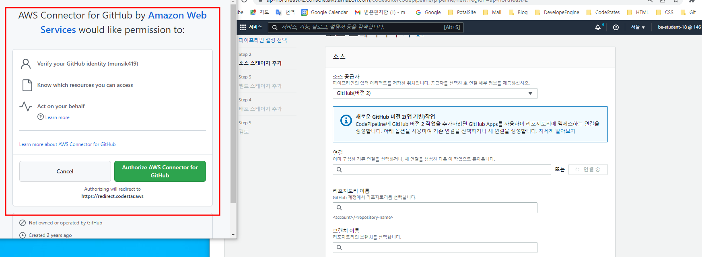Click the magnifier icon in the branch field
This screenshot has height=257, width=702.
(339, 248)
